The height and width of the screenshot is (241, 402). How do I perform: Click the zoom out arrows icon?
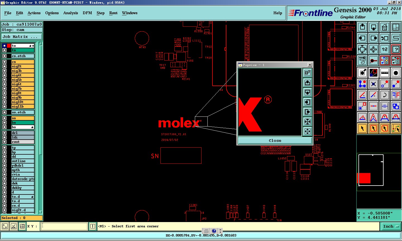tap(374, 49)
